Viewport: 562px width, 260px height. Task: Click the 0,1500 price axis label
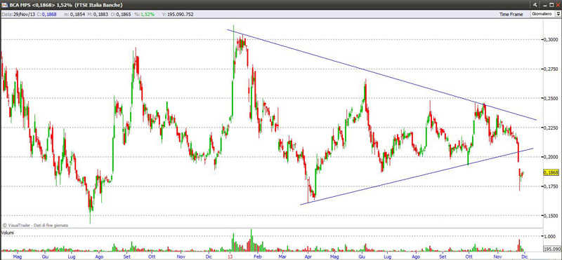coord(551,215)
